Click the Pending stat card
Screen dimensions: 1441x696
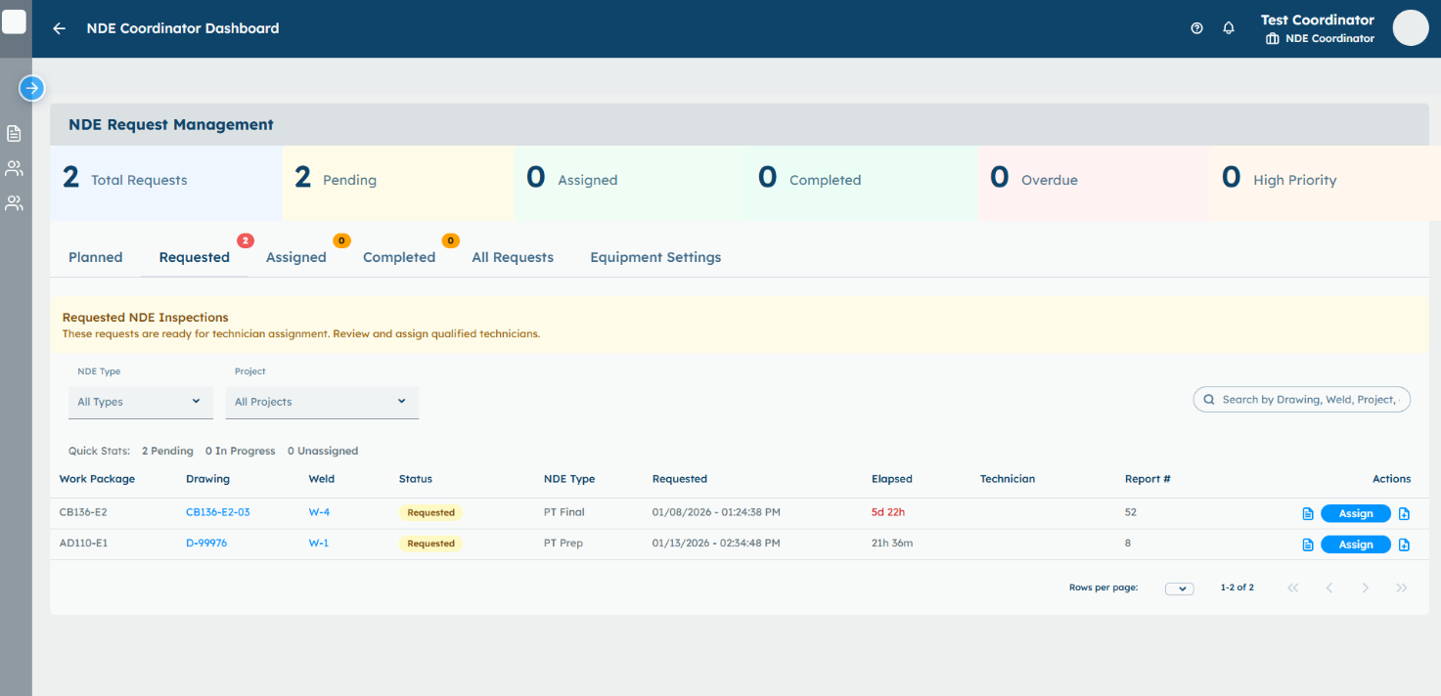click(x=398, y=183)
